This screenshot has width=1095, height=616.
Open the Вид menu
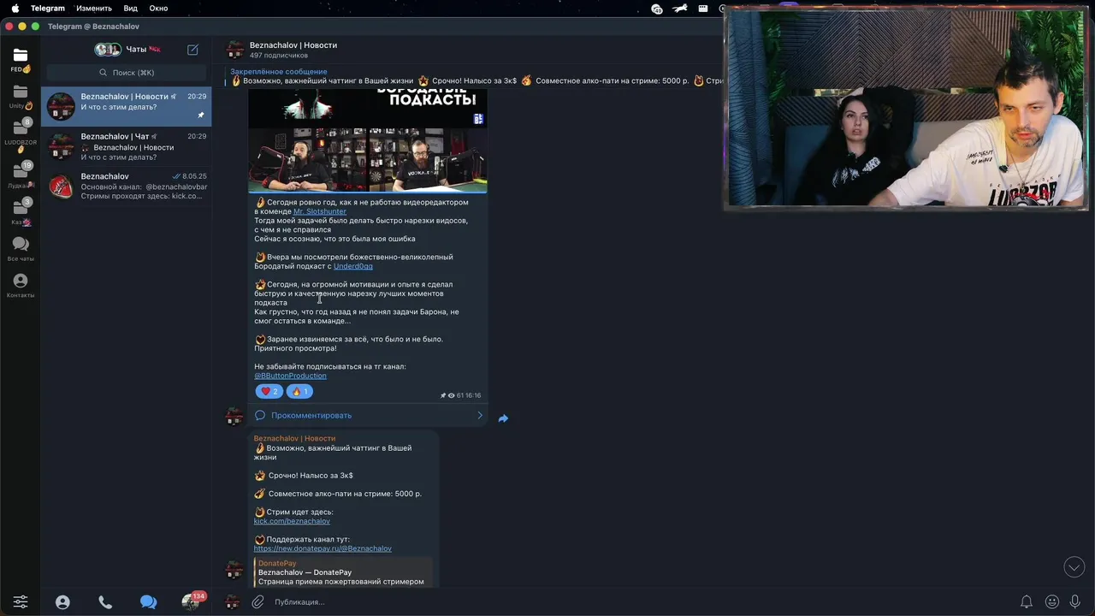coord(130,8)
